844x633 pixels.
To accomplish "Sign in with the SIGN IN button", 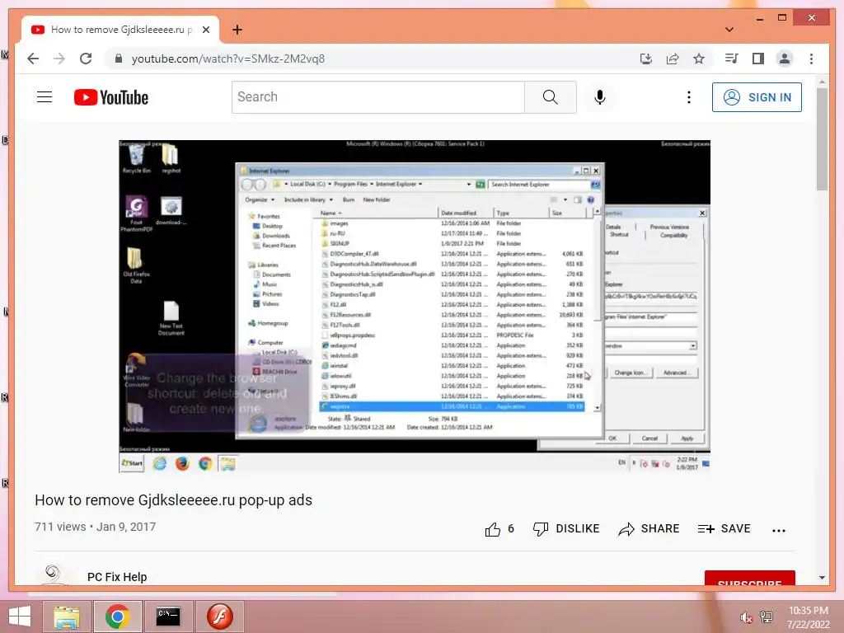I will 757,97.
